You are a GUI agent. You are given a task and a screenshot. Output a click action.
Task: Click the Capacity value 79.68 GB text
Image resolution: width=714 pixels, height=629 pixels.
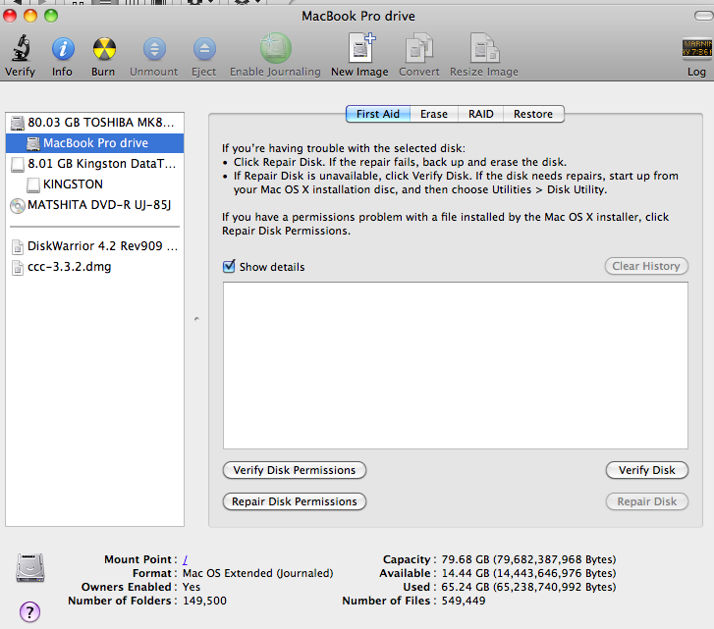point(528,559)
